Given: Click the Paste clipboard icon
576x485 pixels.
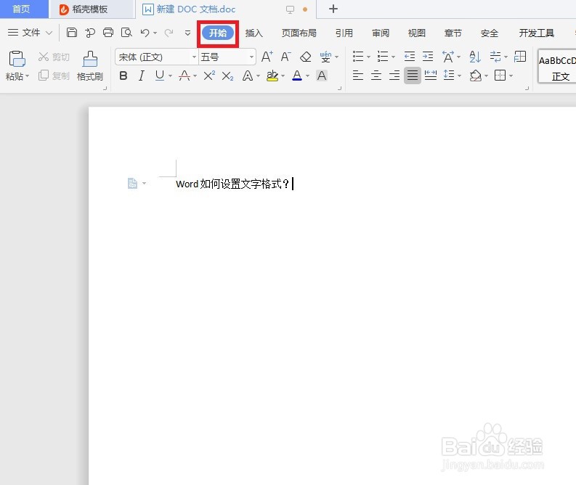Looking at the screenshot, I should tap(17, 59).
